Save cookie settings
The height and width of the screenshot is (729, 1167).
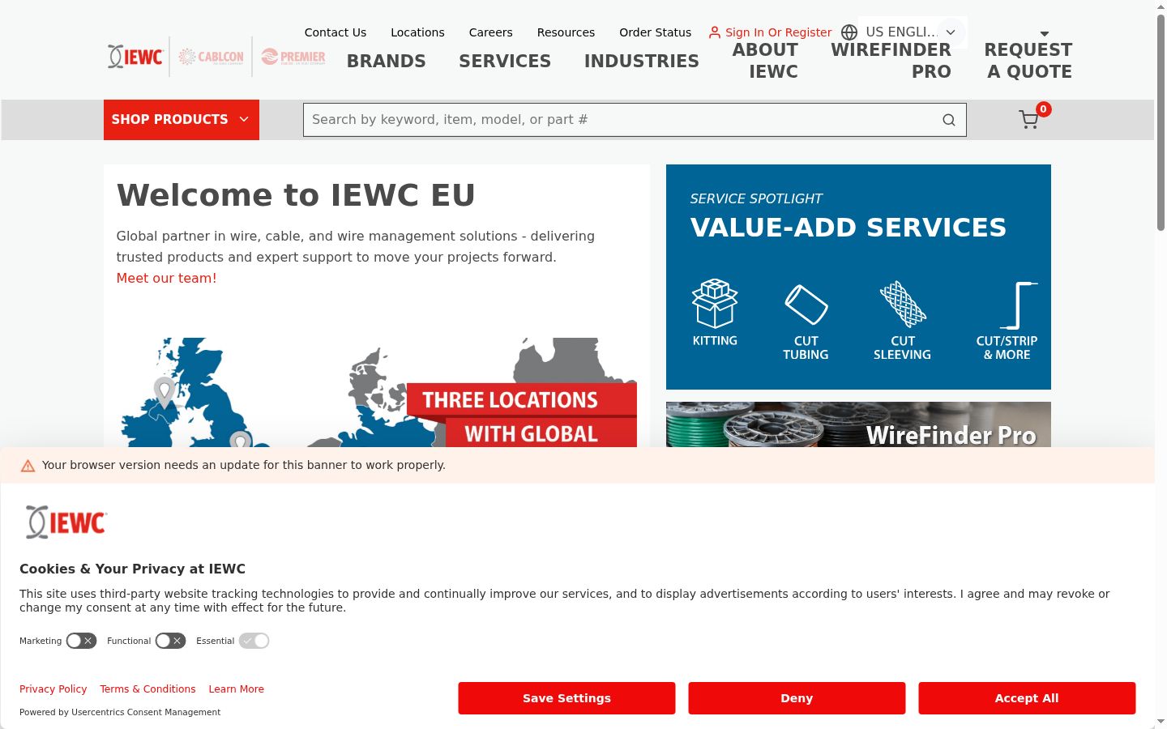566,698
